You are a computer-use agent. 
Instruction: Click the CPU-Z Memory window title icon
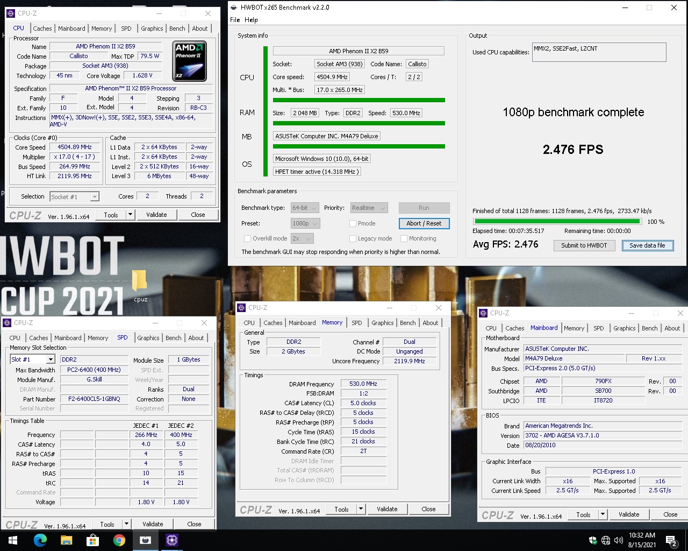[x=242, y=308]
